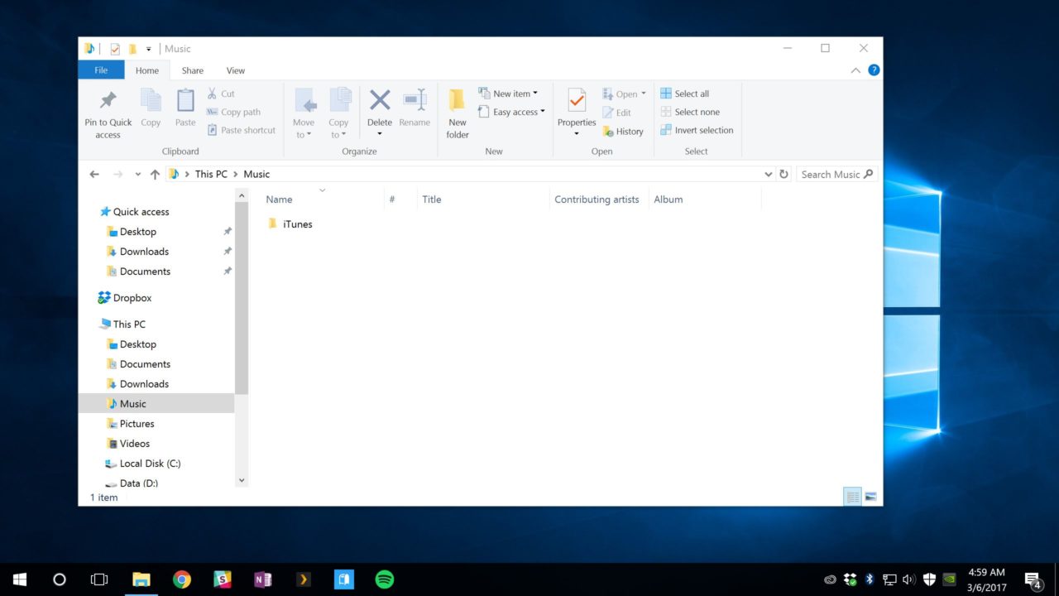Select Local Disk (C:) in sidebar
Screen dimensions: 1059x596
150,464
